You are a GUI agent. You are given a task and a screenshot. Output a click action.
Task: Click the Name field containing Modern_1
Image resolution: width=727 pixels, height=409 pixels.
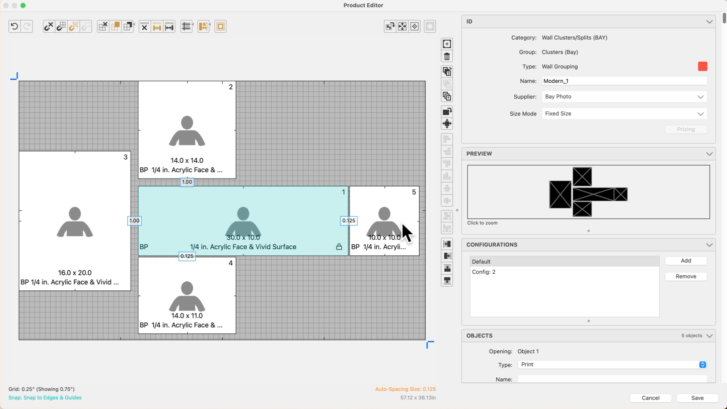coord(624,81)
